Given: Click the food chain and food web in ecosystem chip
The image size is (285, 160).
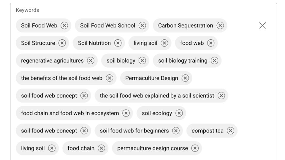Looking at the screenshot, I should tap(74, 113).
